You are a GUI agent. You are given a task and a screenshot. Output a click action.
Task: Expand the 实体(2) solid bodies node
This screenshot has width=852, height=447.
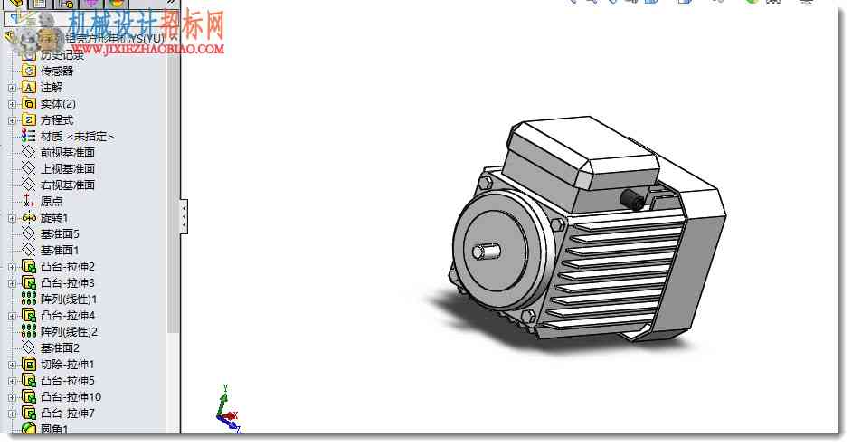(12, 104)
